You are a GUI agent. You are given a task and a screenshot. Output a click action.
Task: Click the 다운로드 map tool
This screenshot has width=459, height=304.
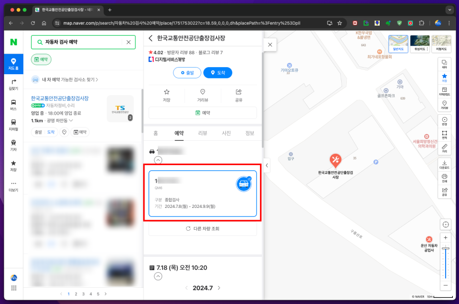click(444, 165)
